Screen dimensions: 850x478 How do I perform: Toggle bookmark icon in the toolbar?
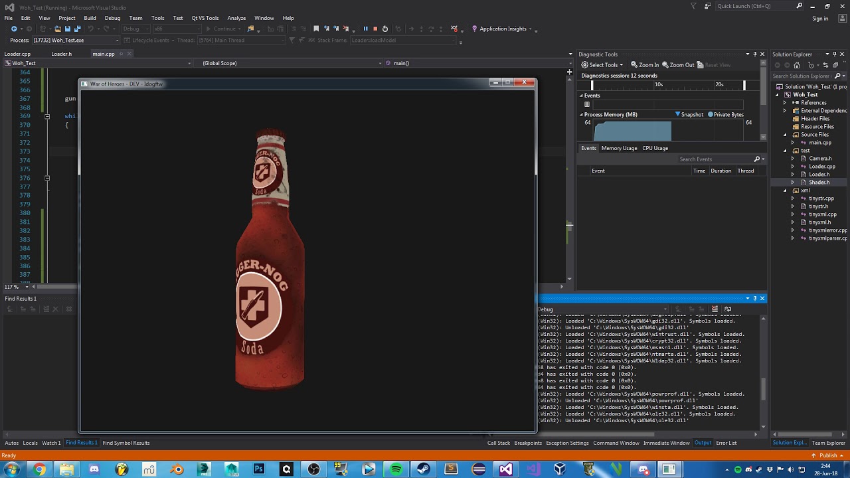(316, 29)
